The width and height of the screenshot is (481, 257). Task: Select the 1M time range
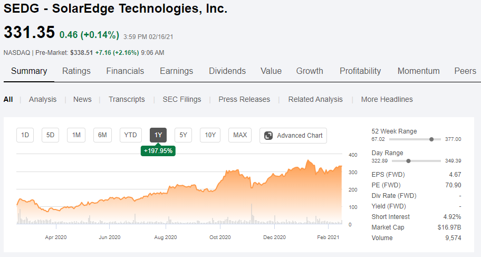[x=76, y=135]
